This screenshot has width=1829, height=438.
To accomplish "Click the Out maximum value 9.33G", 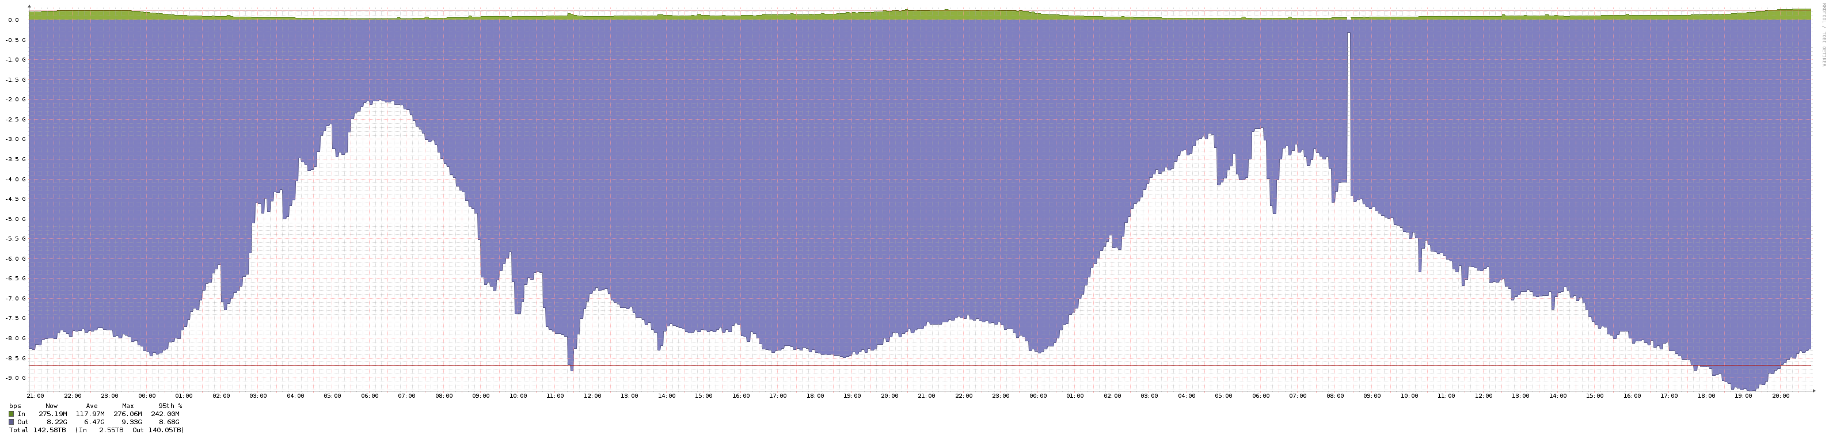I will (132, 422).
